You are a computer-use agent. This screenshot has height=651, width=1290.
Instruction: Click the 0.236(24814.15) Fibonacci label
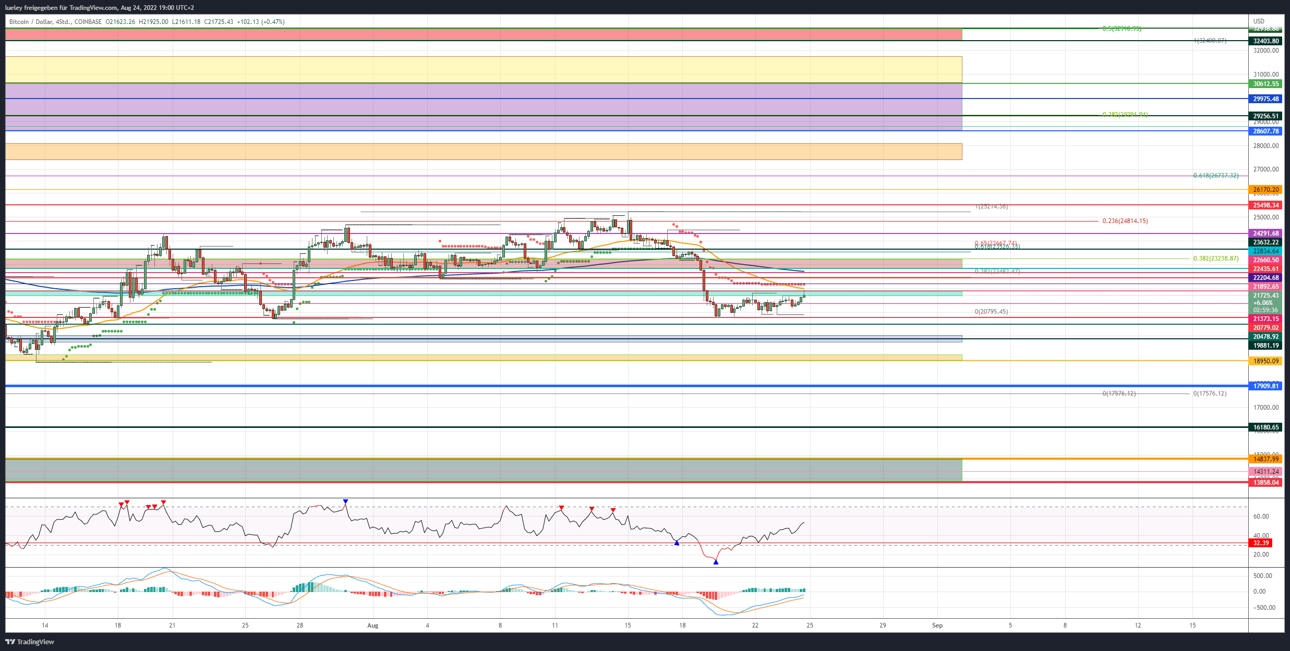(x=1125, y=221)
